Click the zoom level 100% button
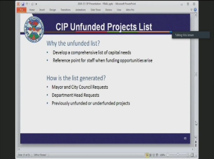The image size is (214, 159). click(x=162, y=155)
